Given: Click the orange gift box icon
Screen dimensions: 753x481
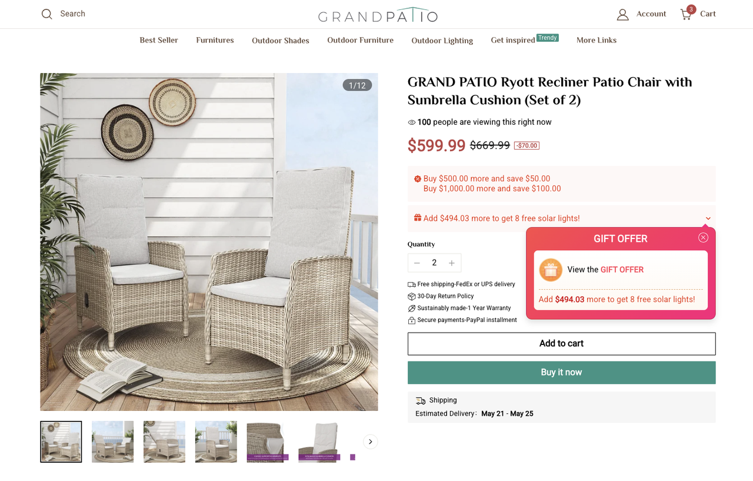Looking at the screenshot, I should (551, 270).
